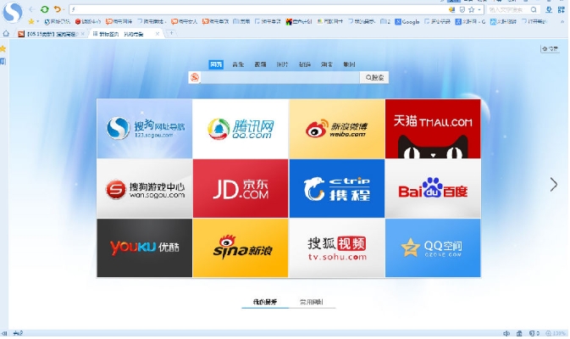Open the extensions grid icon
The height and width of the screenshot is (339, 570).
pos(562,10)
